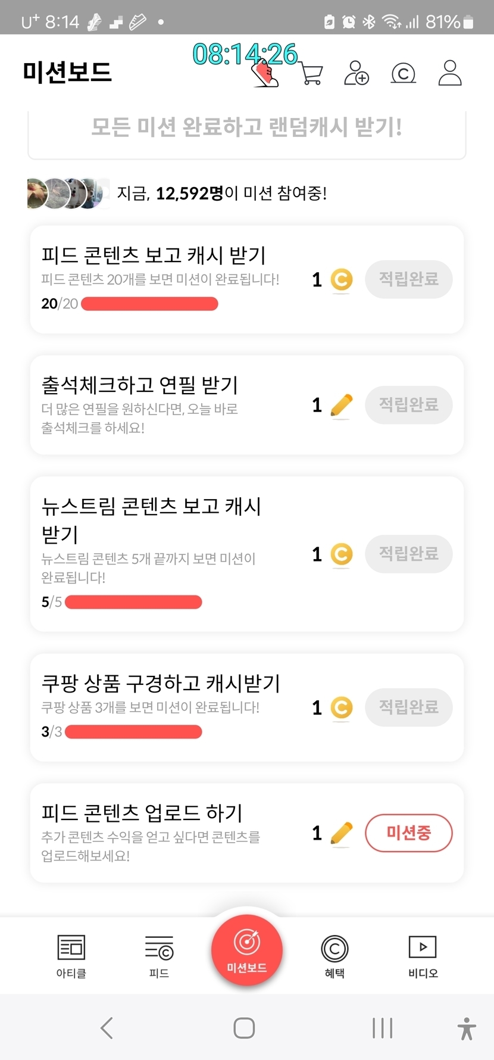Open the shopping cart icon
Viewport: 494px width, 1060px height.
312,74
